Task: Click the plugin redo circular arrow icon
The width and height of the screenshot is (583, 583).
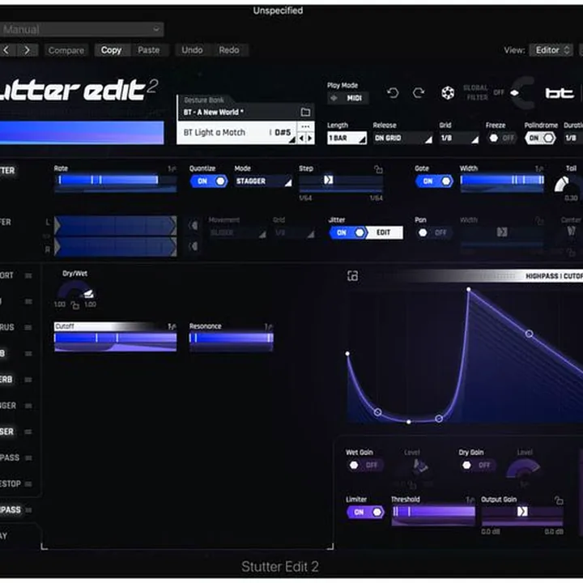Action: coord(419,92)
